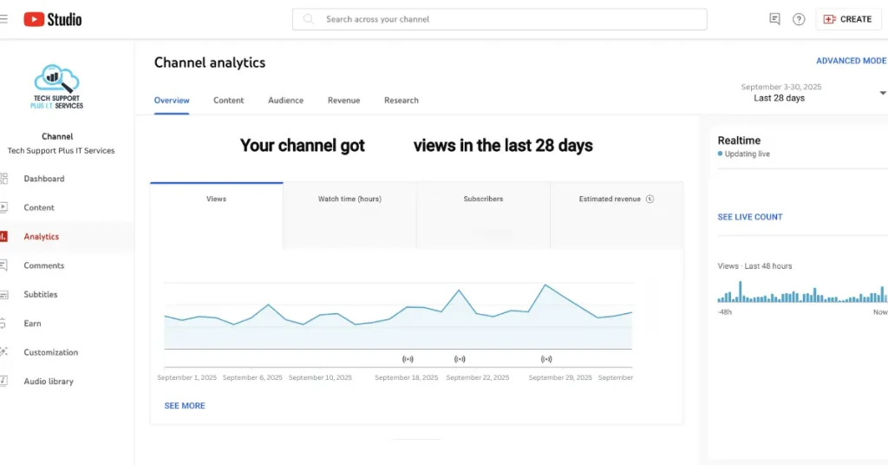The height and width of the screenshot is (465, 888).
Task: Click the YouTube Studio logo
Action: point(53,18)
